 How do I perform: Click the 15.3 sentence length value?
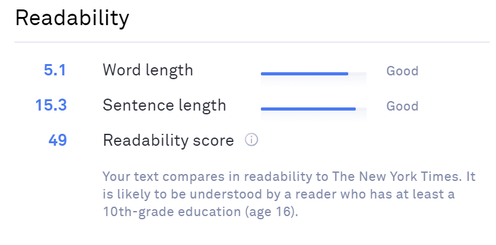51,105
